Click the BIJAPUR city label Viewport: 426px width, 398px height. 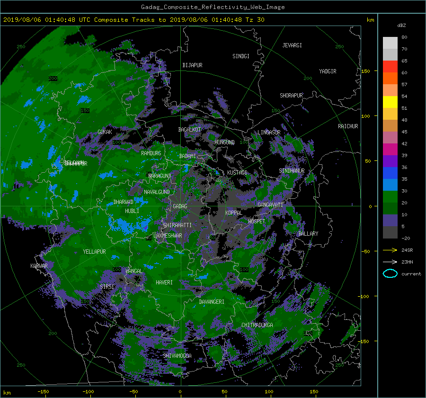(x=192, y=65)
